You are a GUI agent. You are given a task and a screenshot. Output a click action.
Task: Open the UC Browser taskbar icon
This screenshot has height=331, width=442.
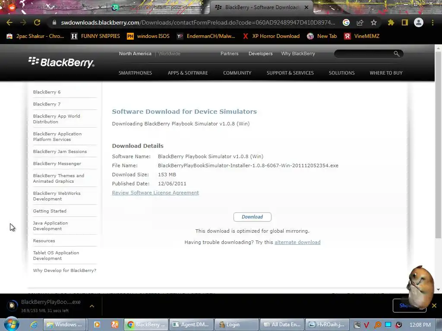coord(115,325)
